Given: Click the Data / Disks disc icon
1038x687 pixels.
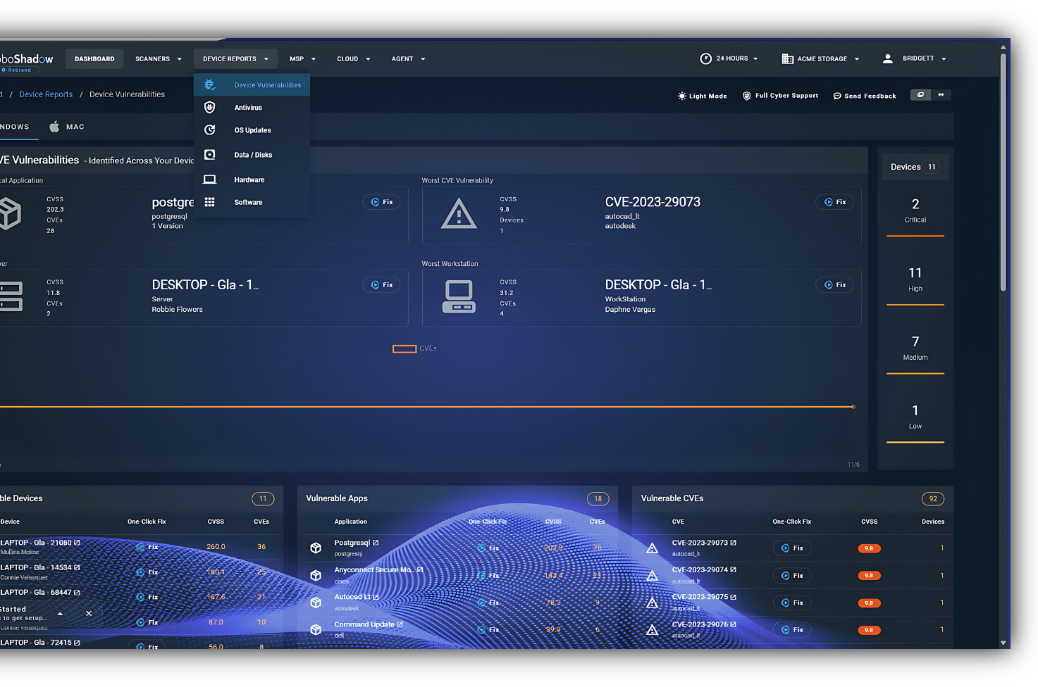Looking at the screenshot, I should click(x=209, y=154).
